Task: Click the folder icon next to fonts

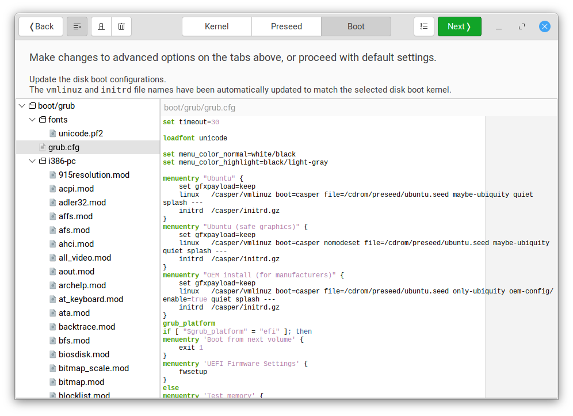Action: (42, 119)
